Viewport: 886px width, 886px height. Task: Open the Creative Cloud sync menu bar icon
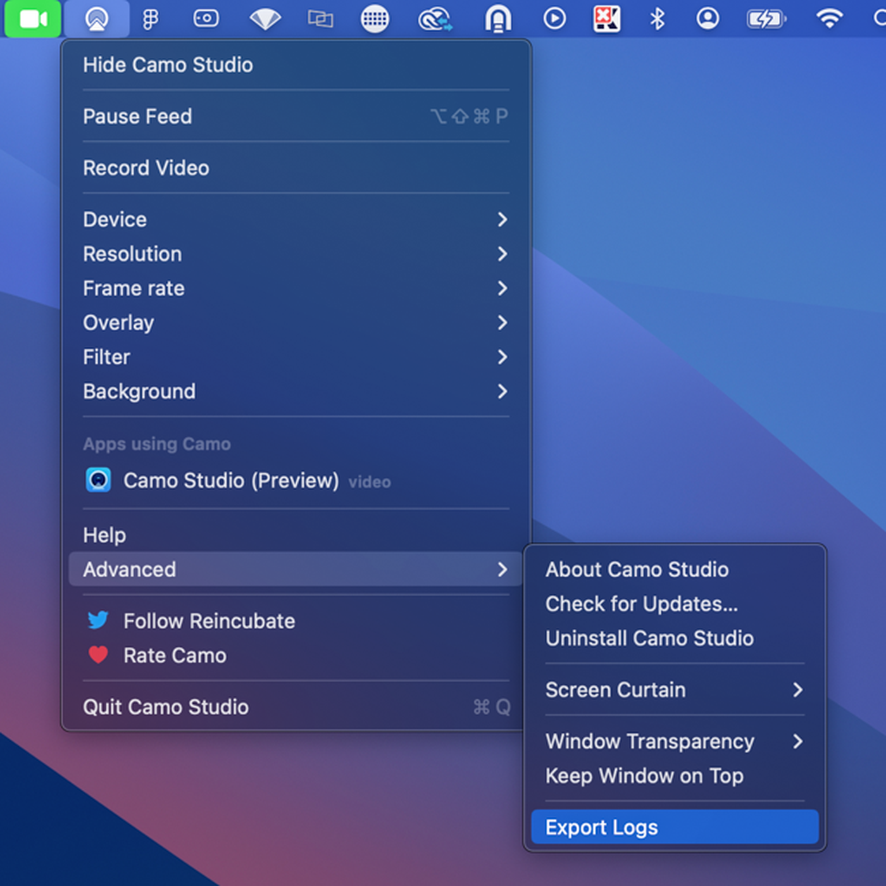(x=435, y=20)
